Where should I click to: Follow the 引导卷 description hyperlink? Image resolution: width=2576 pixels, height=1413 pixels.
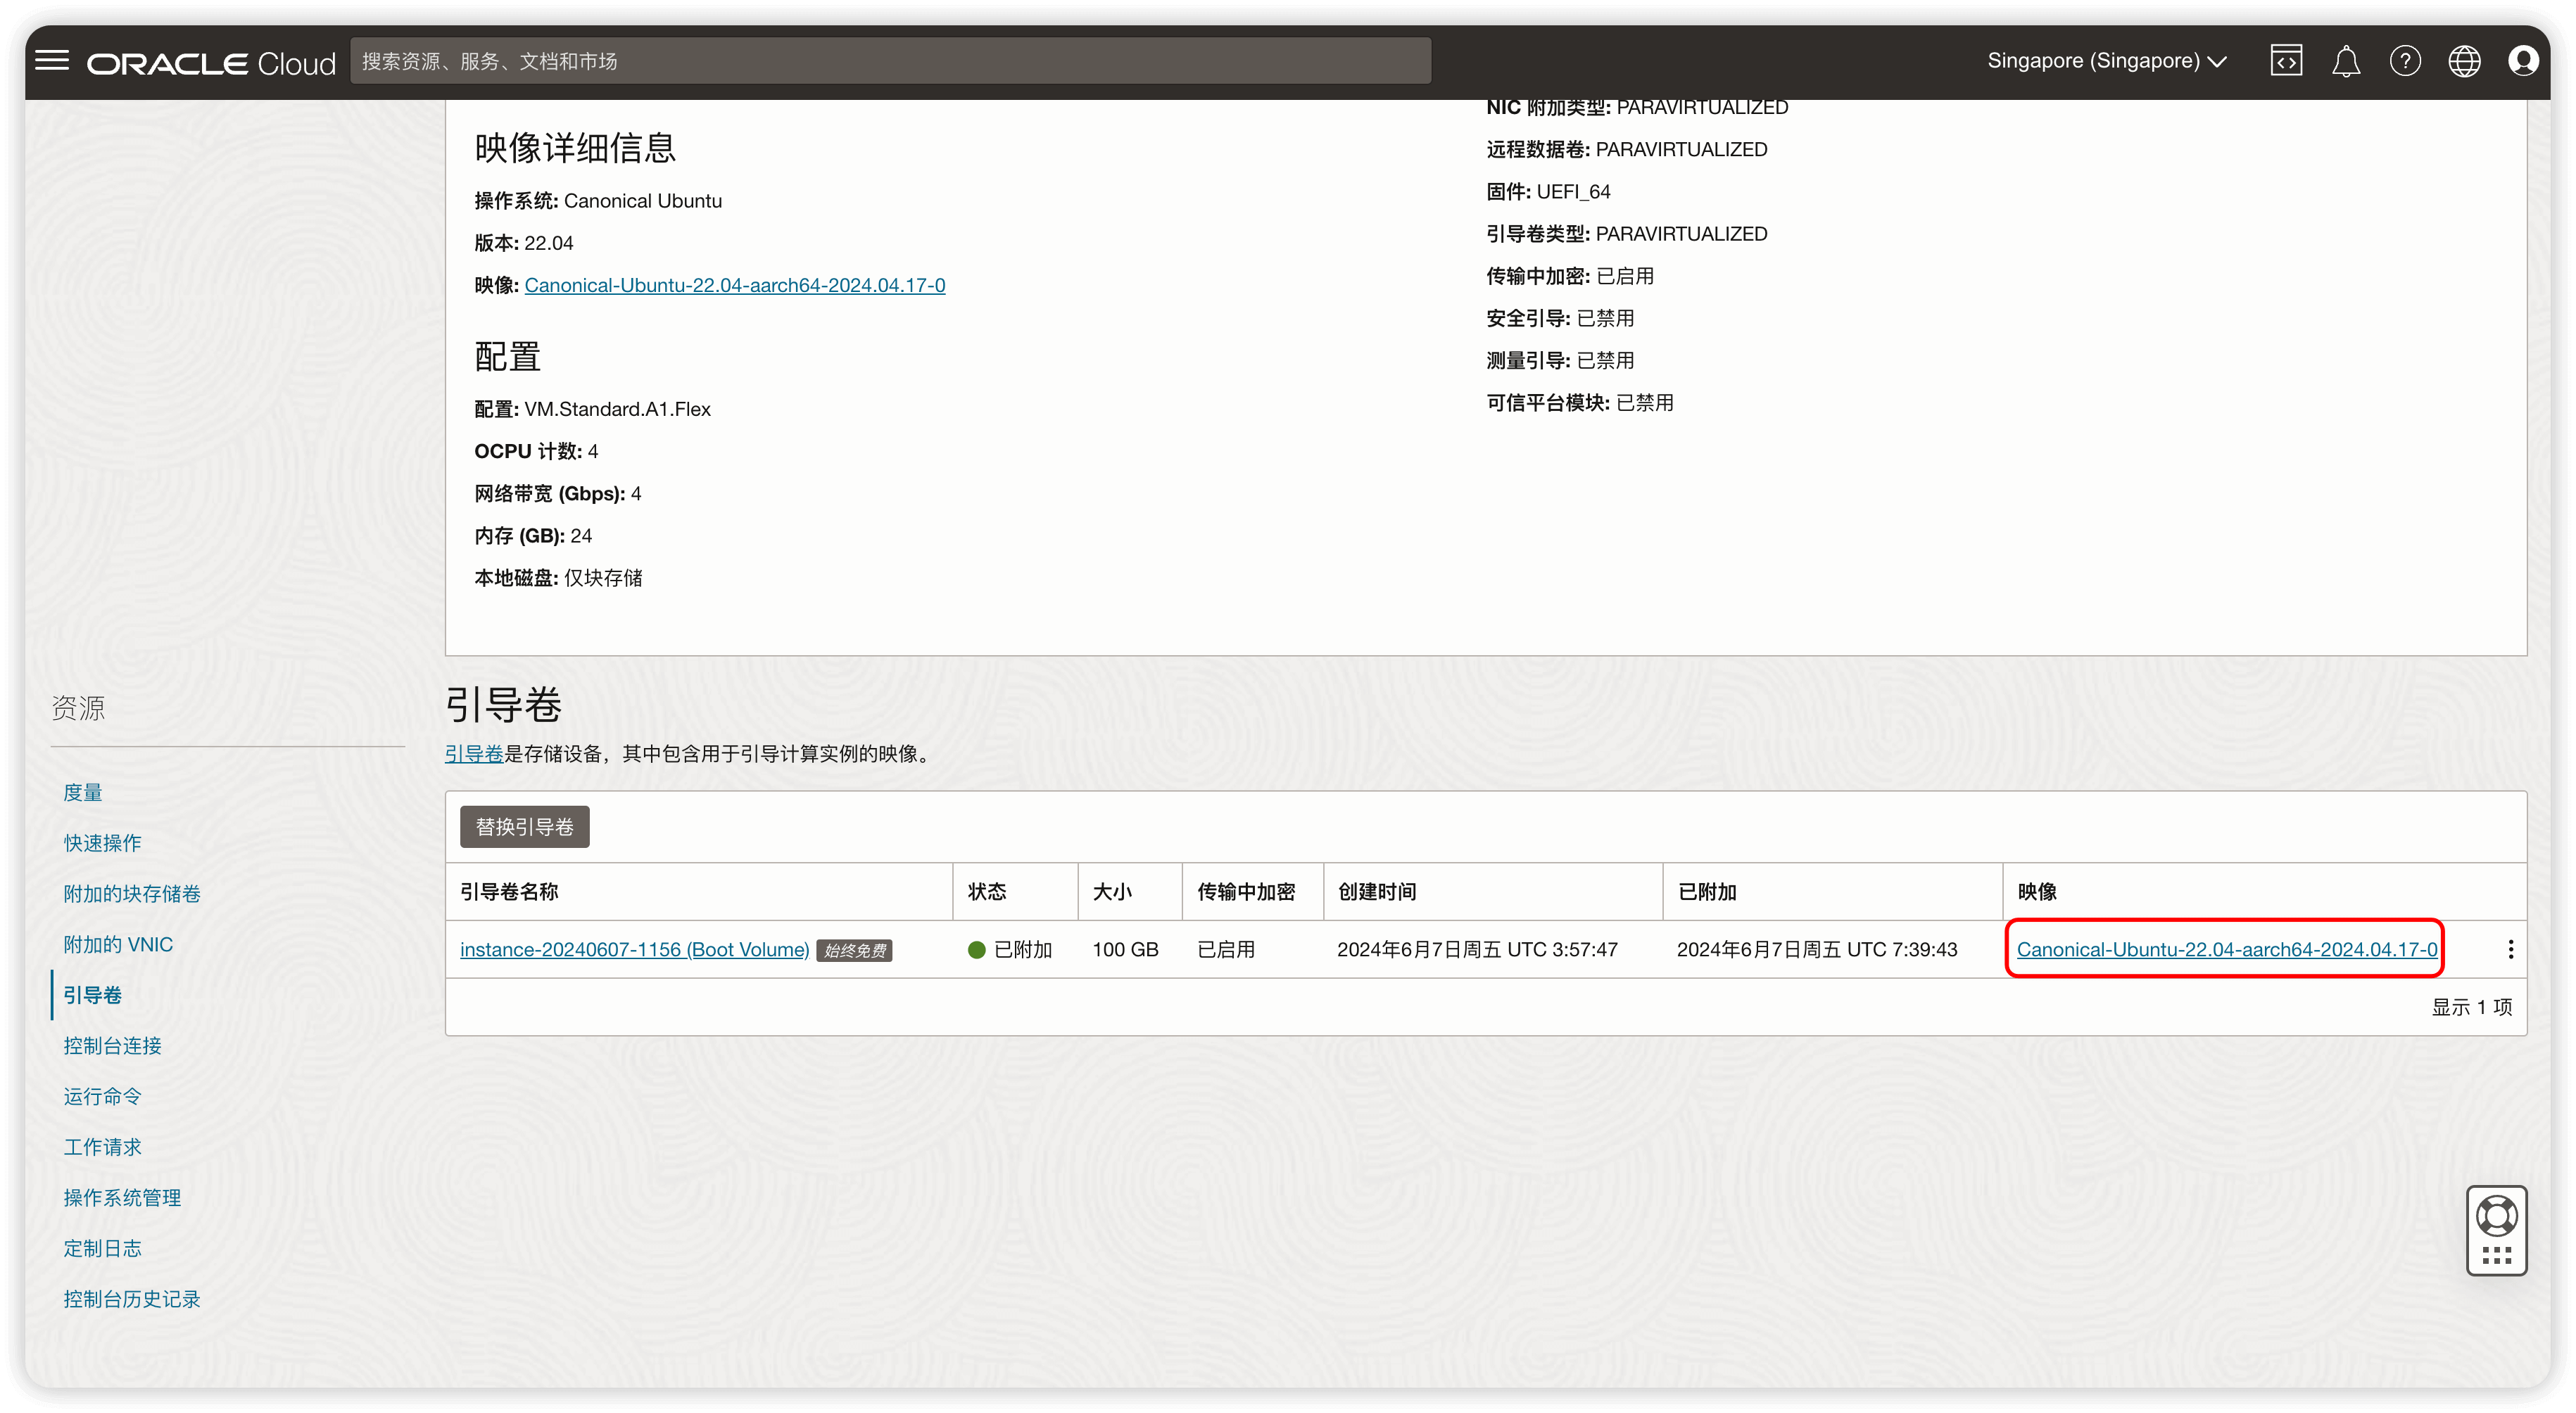(474, 753)
